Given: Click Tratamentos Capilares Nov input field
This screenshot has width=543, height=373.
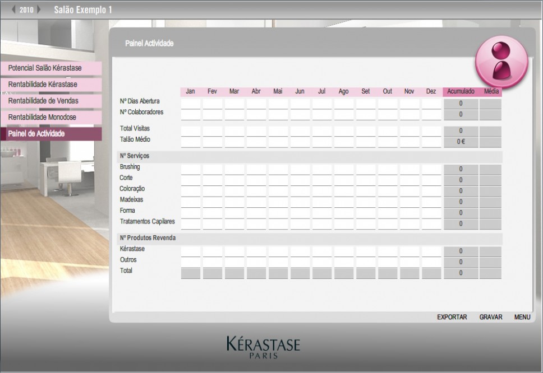Looking at the screenshot, I should coord(409,223).
